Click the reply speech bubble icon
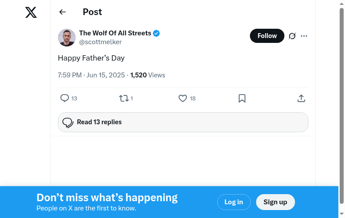The height and width of the screenshot is (218, 345). pyautogui.click(x=65, y=98)
